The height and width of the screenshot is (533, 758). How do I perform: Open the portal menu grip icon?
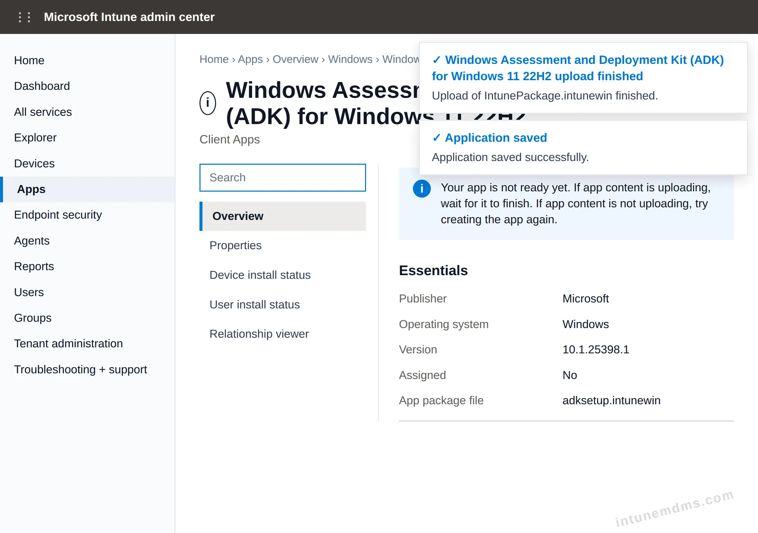[25, 17]
